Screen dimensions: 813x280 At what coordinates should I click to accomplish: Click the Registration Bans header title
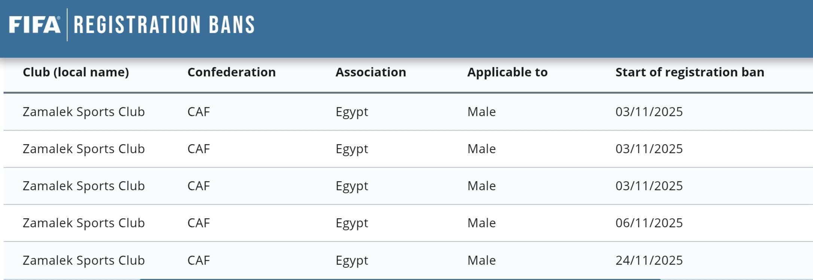(164, 25)
